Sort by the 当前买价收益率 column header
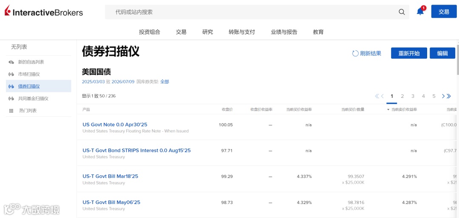The image size is (459, 218). pyautogui.click(x=299, y=110)
